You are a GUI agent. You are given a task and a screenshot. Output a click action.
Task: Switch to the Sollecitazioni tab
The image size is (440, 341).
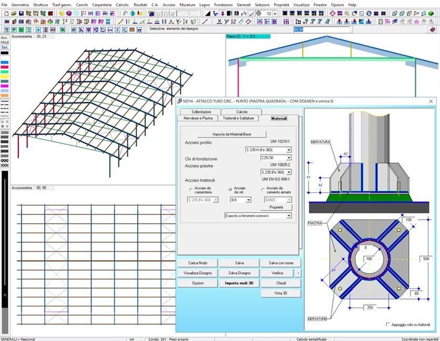[201, 112]
